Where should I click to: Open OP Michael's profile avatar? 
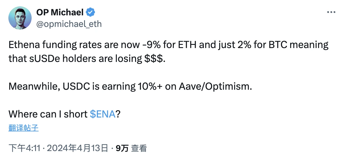point(20,18)
